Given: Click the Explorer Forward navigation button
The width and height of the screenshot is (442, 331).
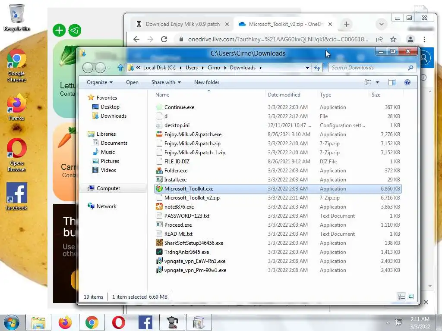Looking at the screenshot, I should coord(100,68).
